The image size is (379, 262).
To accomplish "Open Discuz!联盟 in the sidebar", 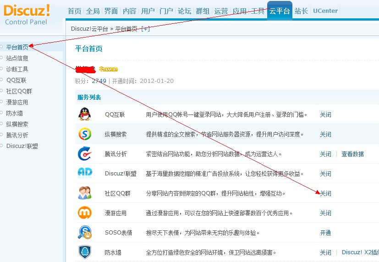I will point(22,146).
